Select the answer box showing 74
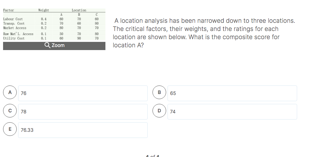 pyautogui.click(x=232, y=112)
